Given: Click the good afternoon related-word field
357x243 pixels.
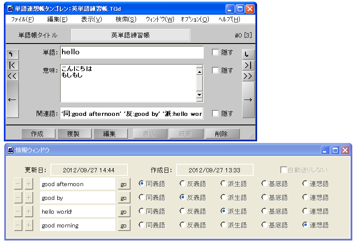Looking at the screenshot, I should click(78, 184).
